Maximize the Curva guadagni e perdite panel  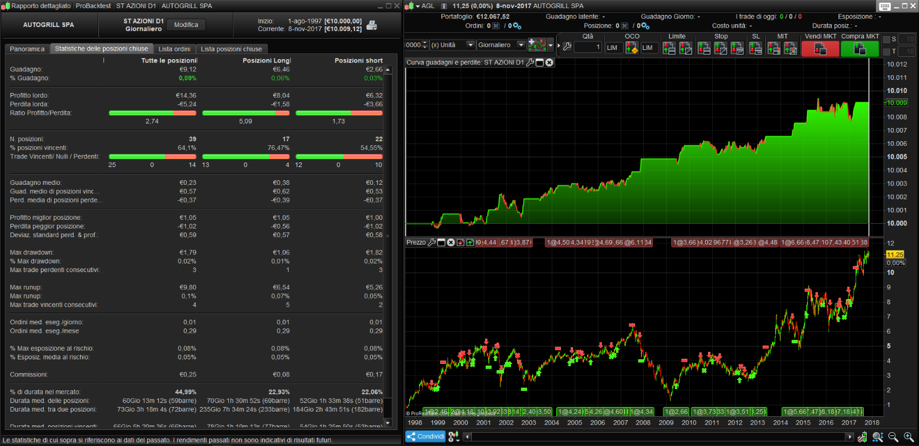540,63
